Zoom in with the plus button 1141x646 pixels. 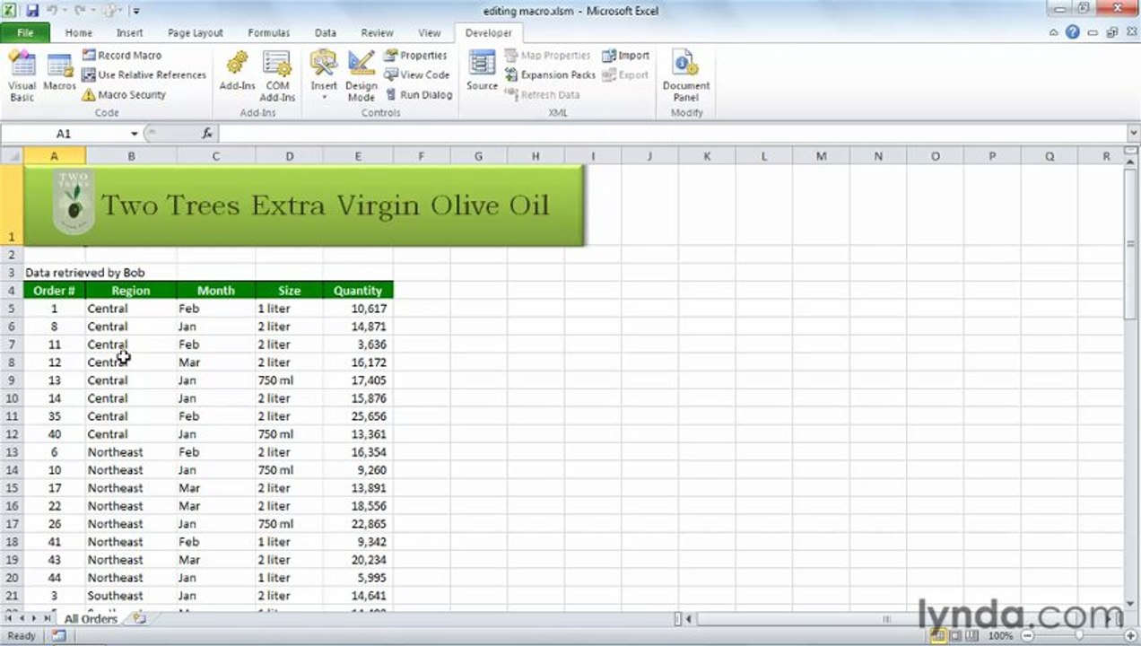point(1129,636)
